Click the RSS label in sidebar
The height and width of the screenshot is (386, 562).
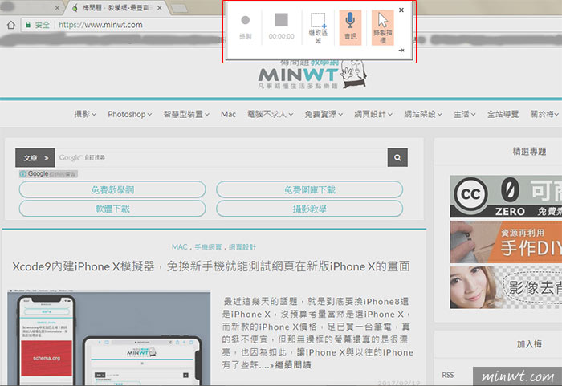pyautogui.click(x=448, y=375)
